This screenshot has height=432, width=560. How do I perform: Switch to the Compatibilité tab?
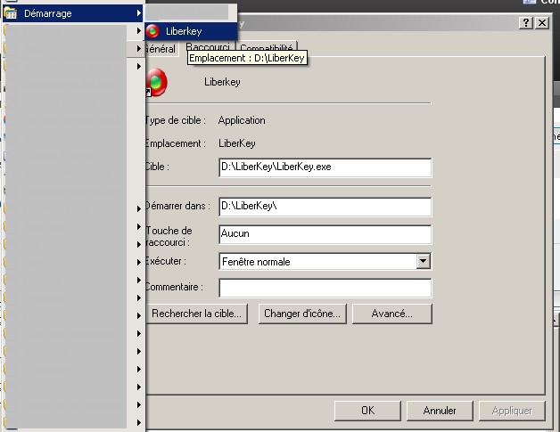pos(267,47)
